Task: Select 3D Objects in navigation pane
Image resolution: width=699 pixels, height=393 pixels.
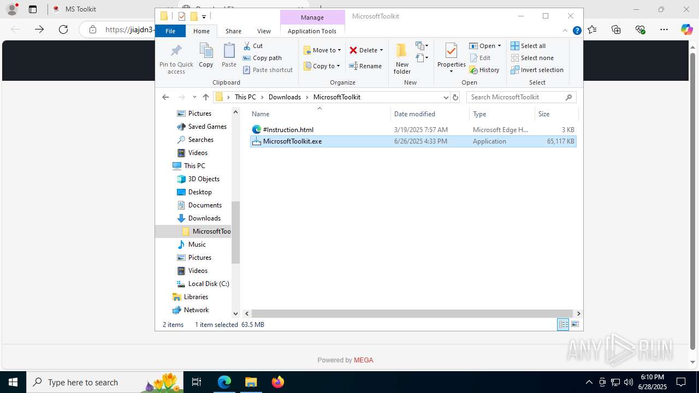Action: coord(204,179)
